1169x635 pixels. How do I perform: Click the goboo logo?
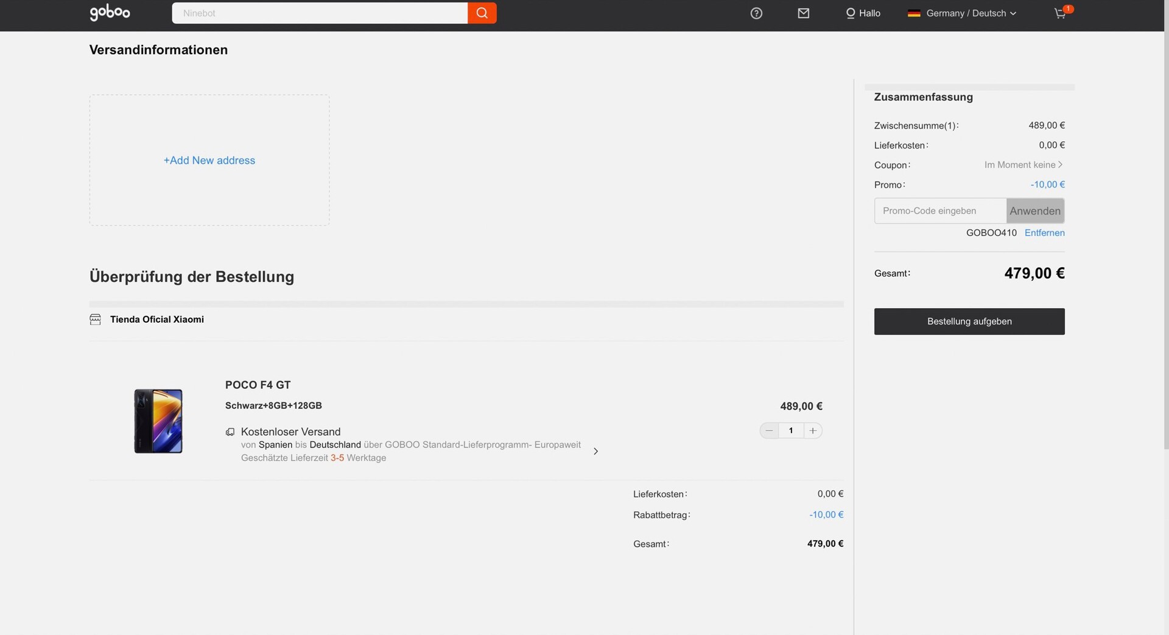[x=110, y=13]
